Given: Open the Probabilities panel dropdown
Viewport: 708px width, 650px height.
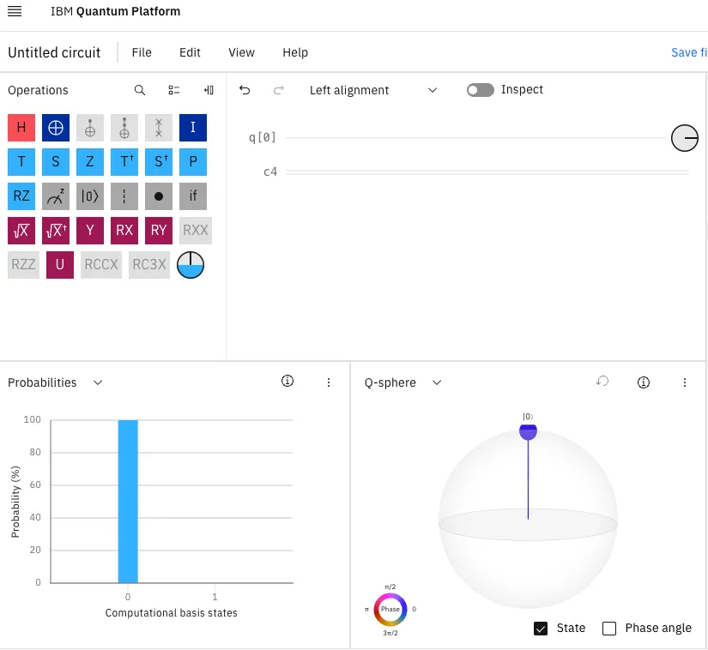Looking at the screenshot, I should tap(97, 382).
